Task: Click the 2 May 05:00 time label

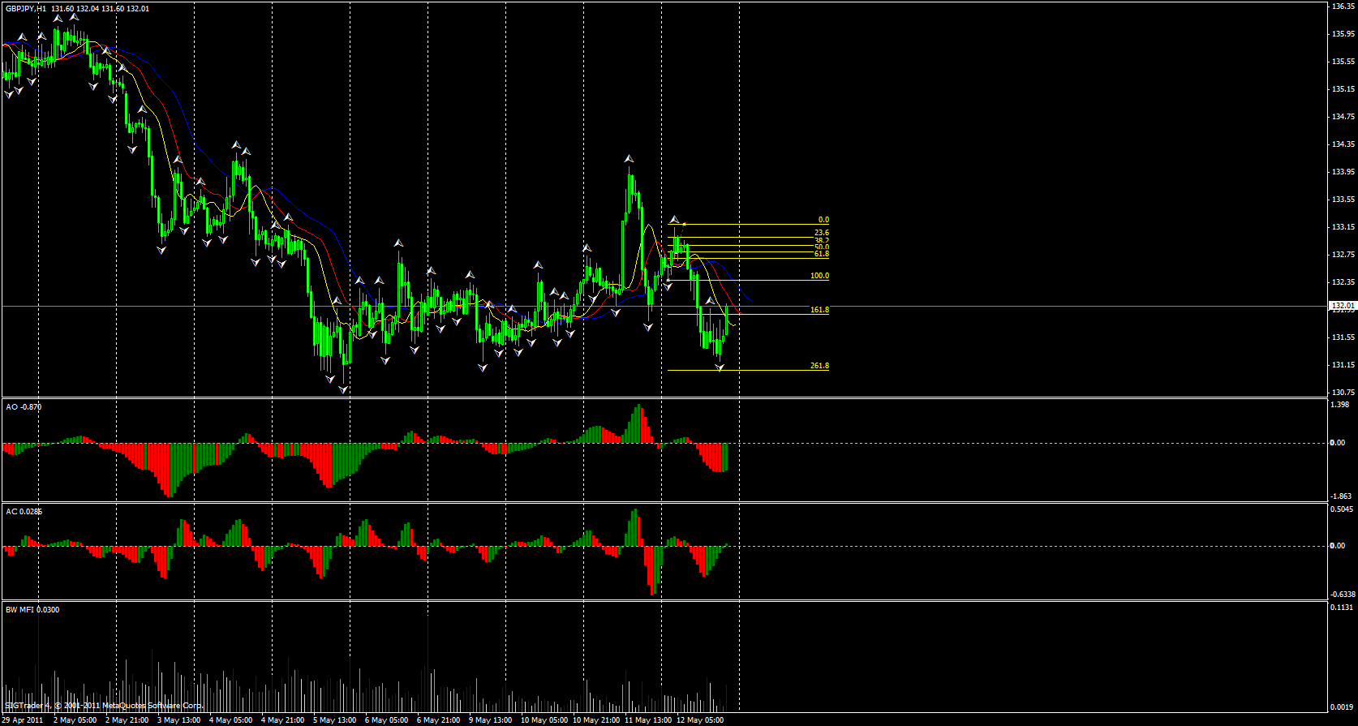Action: pyautogui.click(x=75, y=720)
